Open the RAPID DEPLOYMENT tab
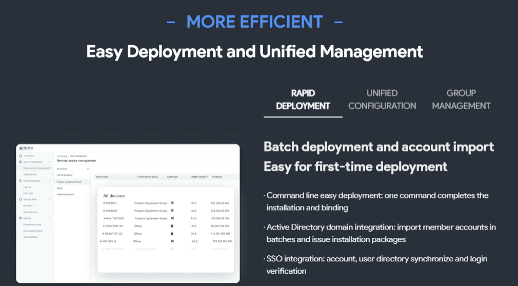The width and height of the screenshot is (518, 286). [x=303, y=100]
